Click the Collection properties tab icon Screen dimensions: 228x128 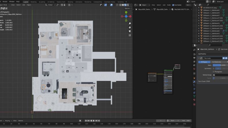(194, 73)
